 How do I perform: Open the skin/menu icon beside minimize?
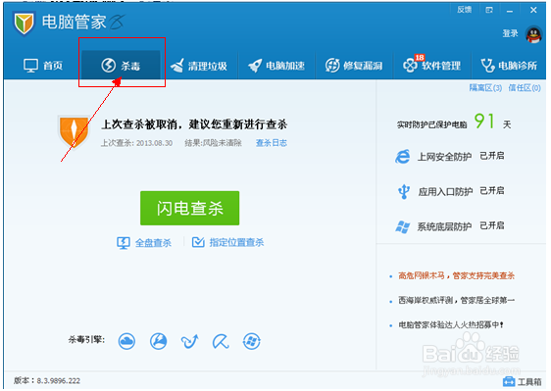click(489, 10)
